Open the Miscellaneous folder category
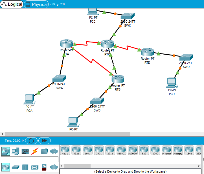 (x=44, y=151)
